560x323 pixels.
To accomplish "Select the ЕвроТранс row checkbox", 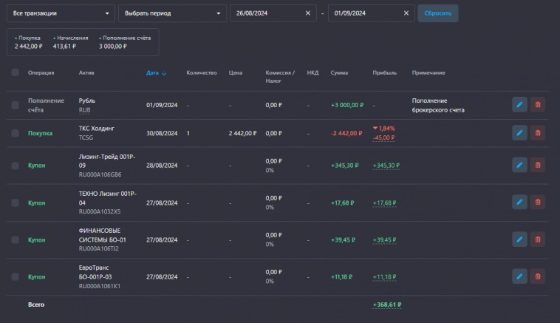I will 15,276.
